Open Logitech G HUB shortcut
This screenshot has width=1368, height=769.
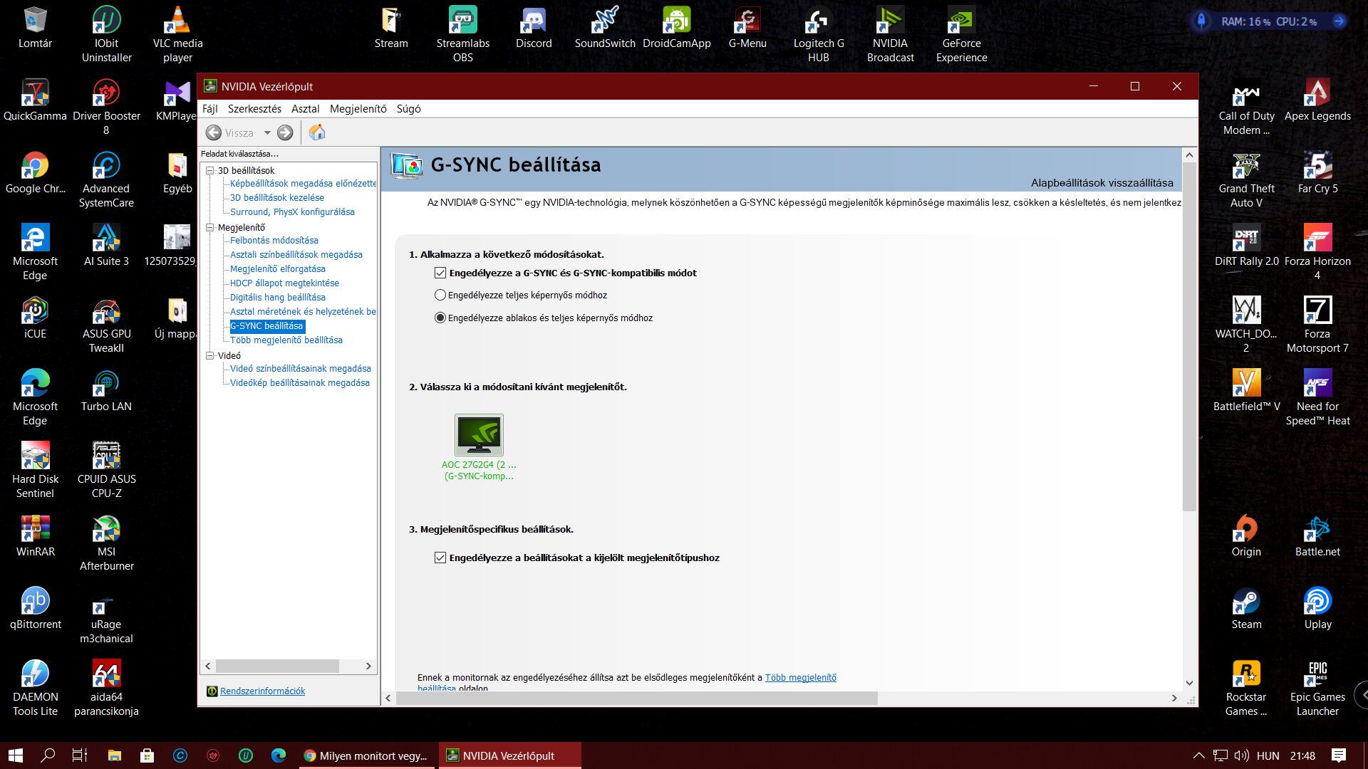819,34
